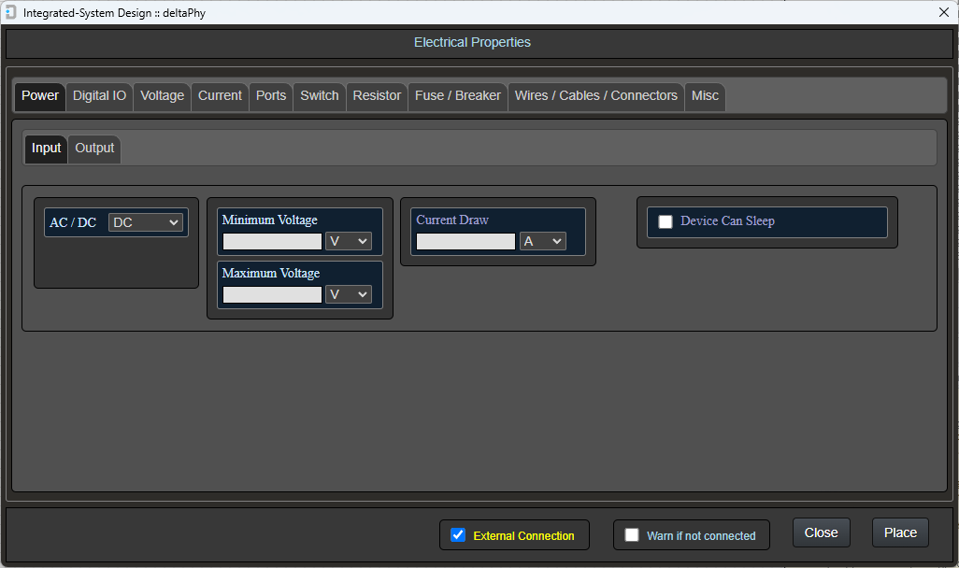Screen dimensions: 959x568
Task: Open the Current Draw unit dropdown
Action: [542, 240]
